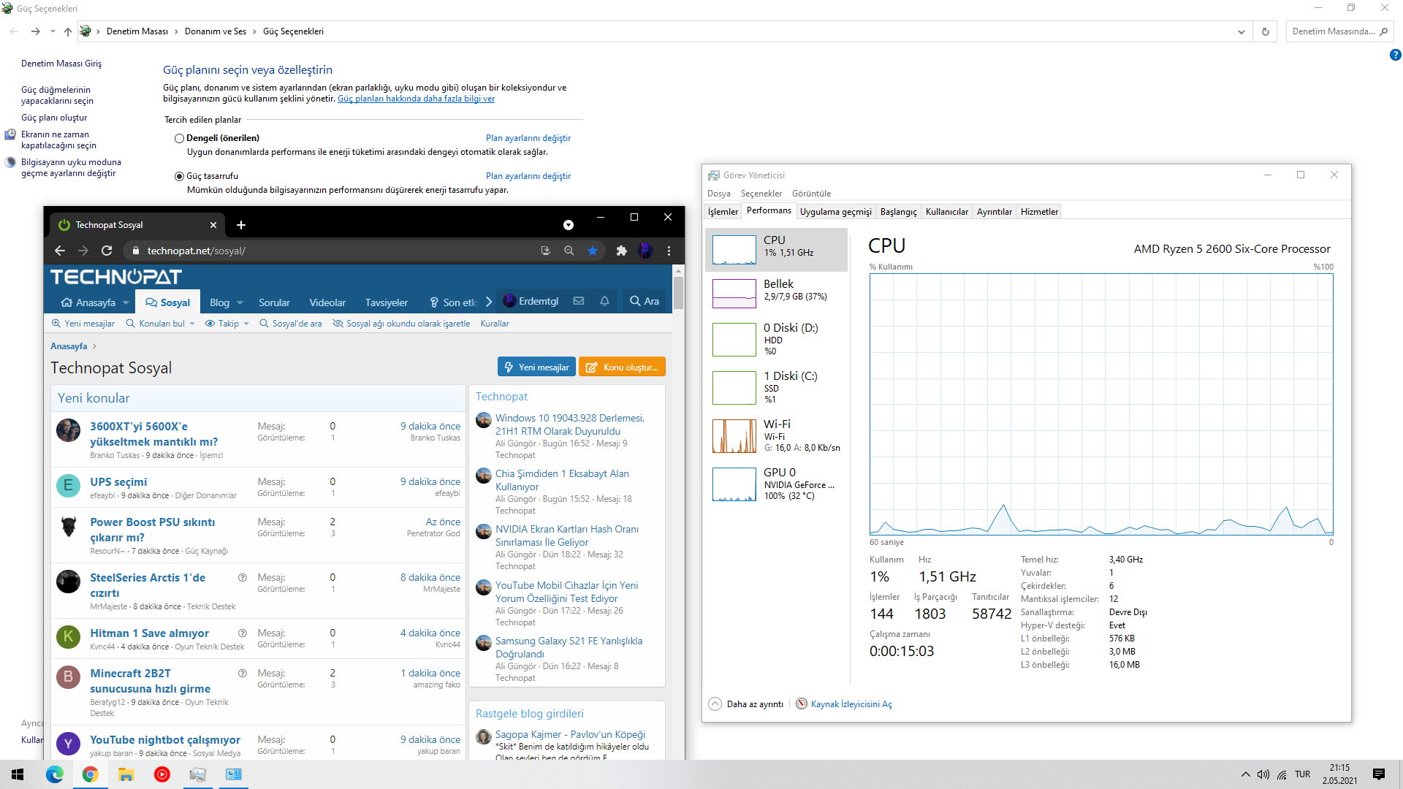Switch to the Başlangıç tab
This screenshot has width=1403, height=789.
(x=898, y=212)
